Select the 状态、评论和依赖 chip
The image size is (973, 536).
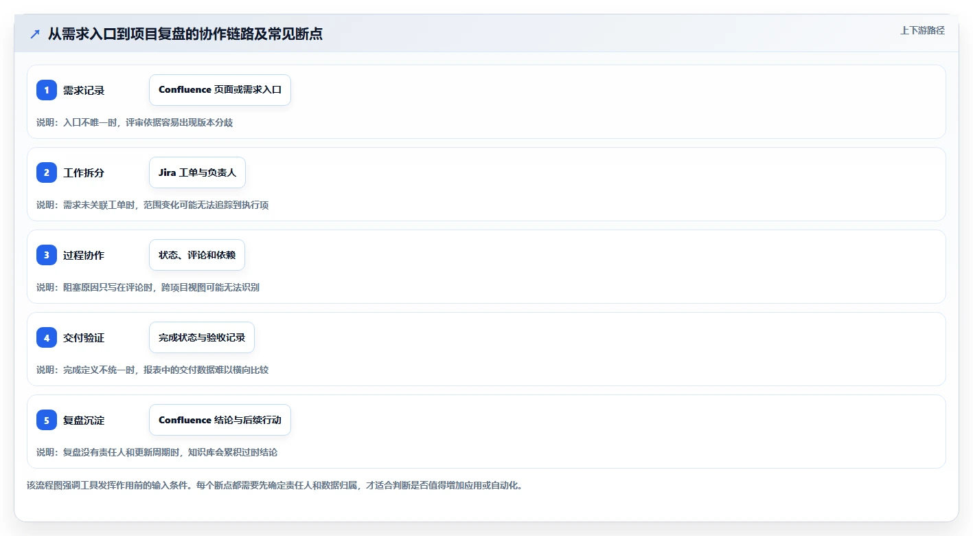point(197,255)
